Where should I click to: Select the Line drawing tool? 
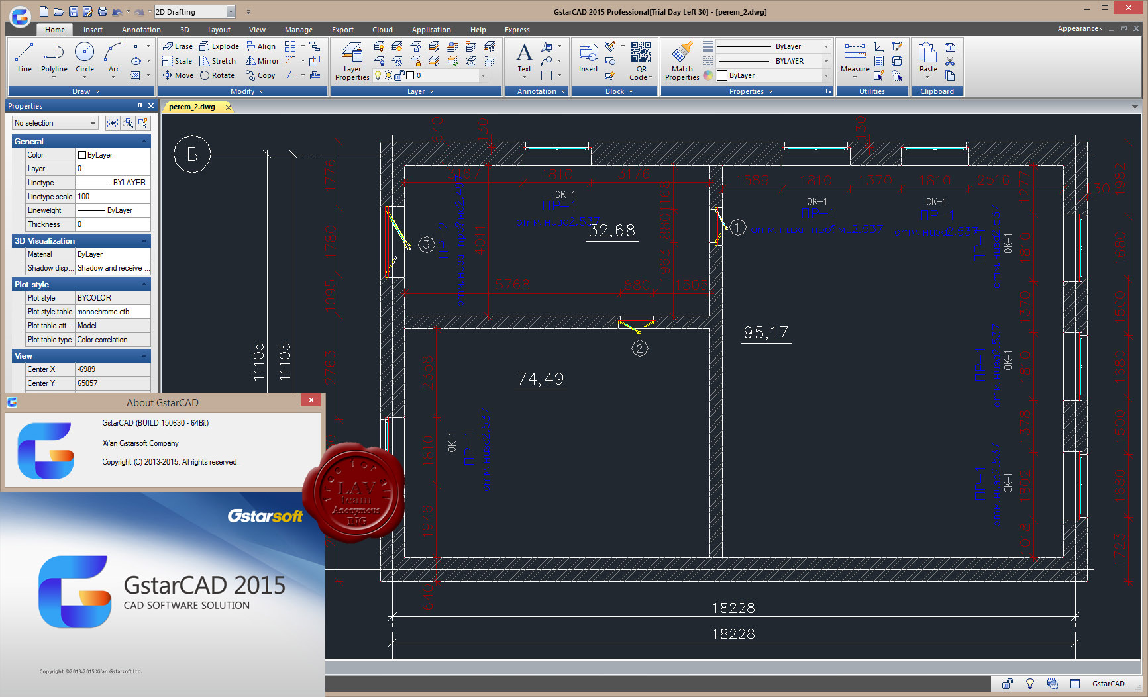coord(25,57)
